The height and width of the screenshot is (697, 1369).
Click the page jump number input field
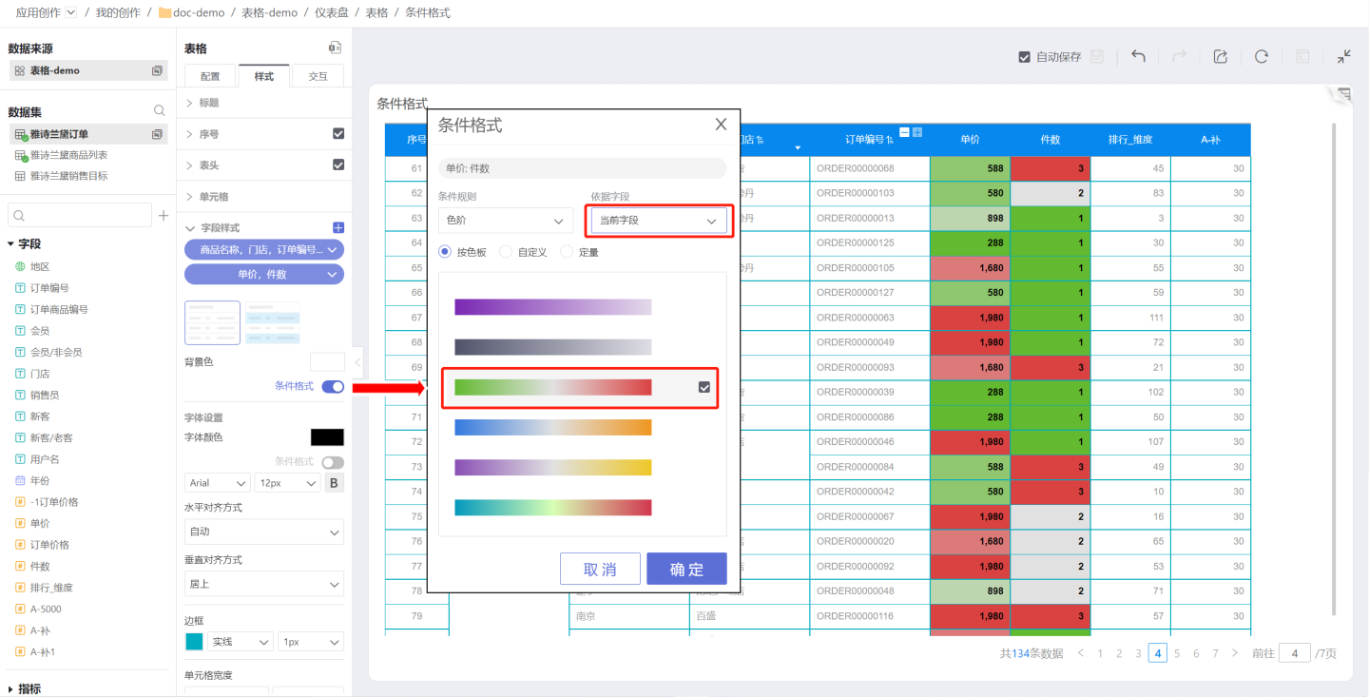tap(1294, 653)
